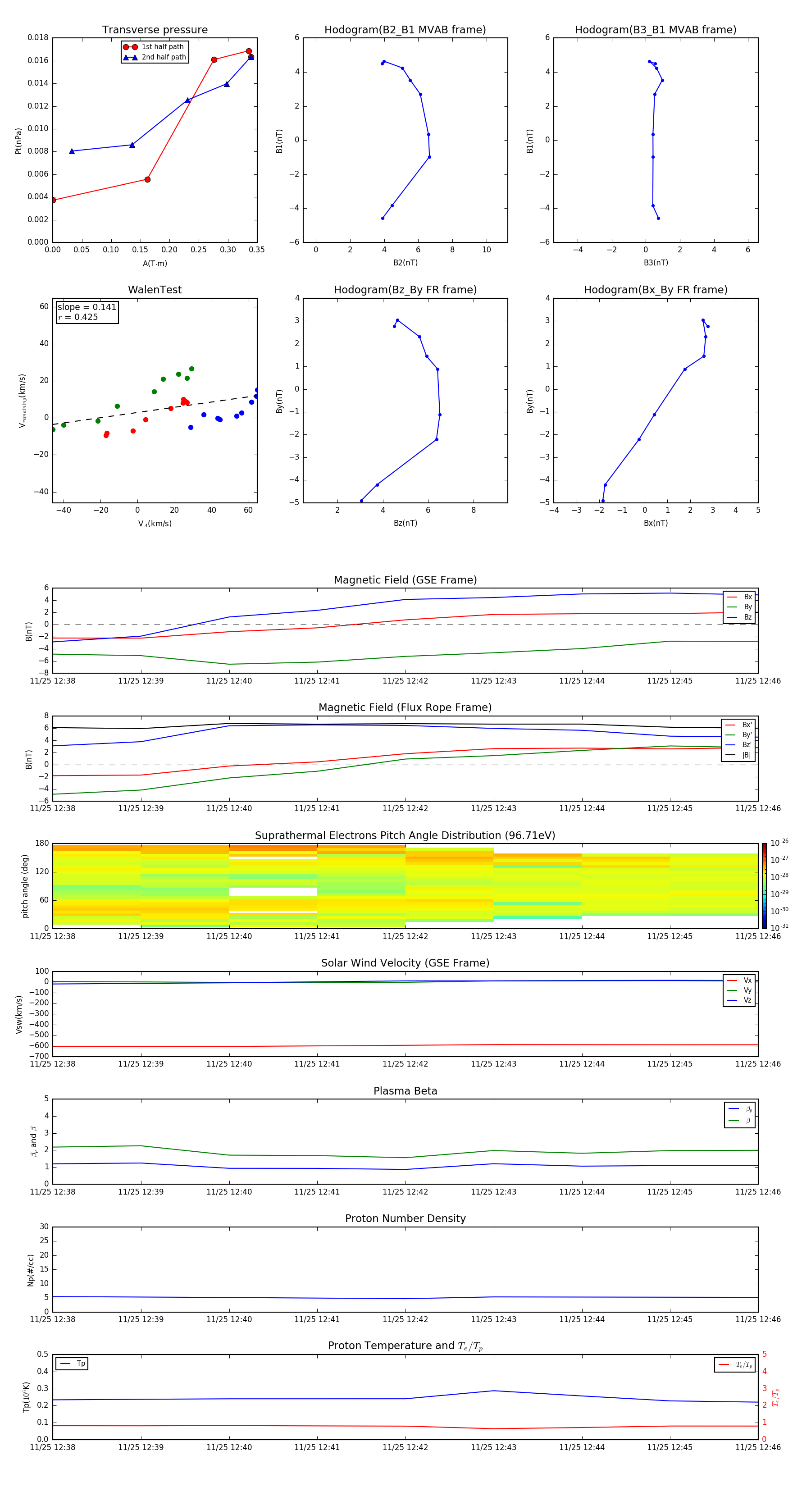Select the Bz entry in GSE magnetic field legend
Image resolution: width=811 pixels, height=1487 pixels.
[x=739, y=617]
